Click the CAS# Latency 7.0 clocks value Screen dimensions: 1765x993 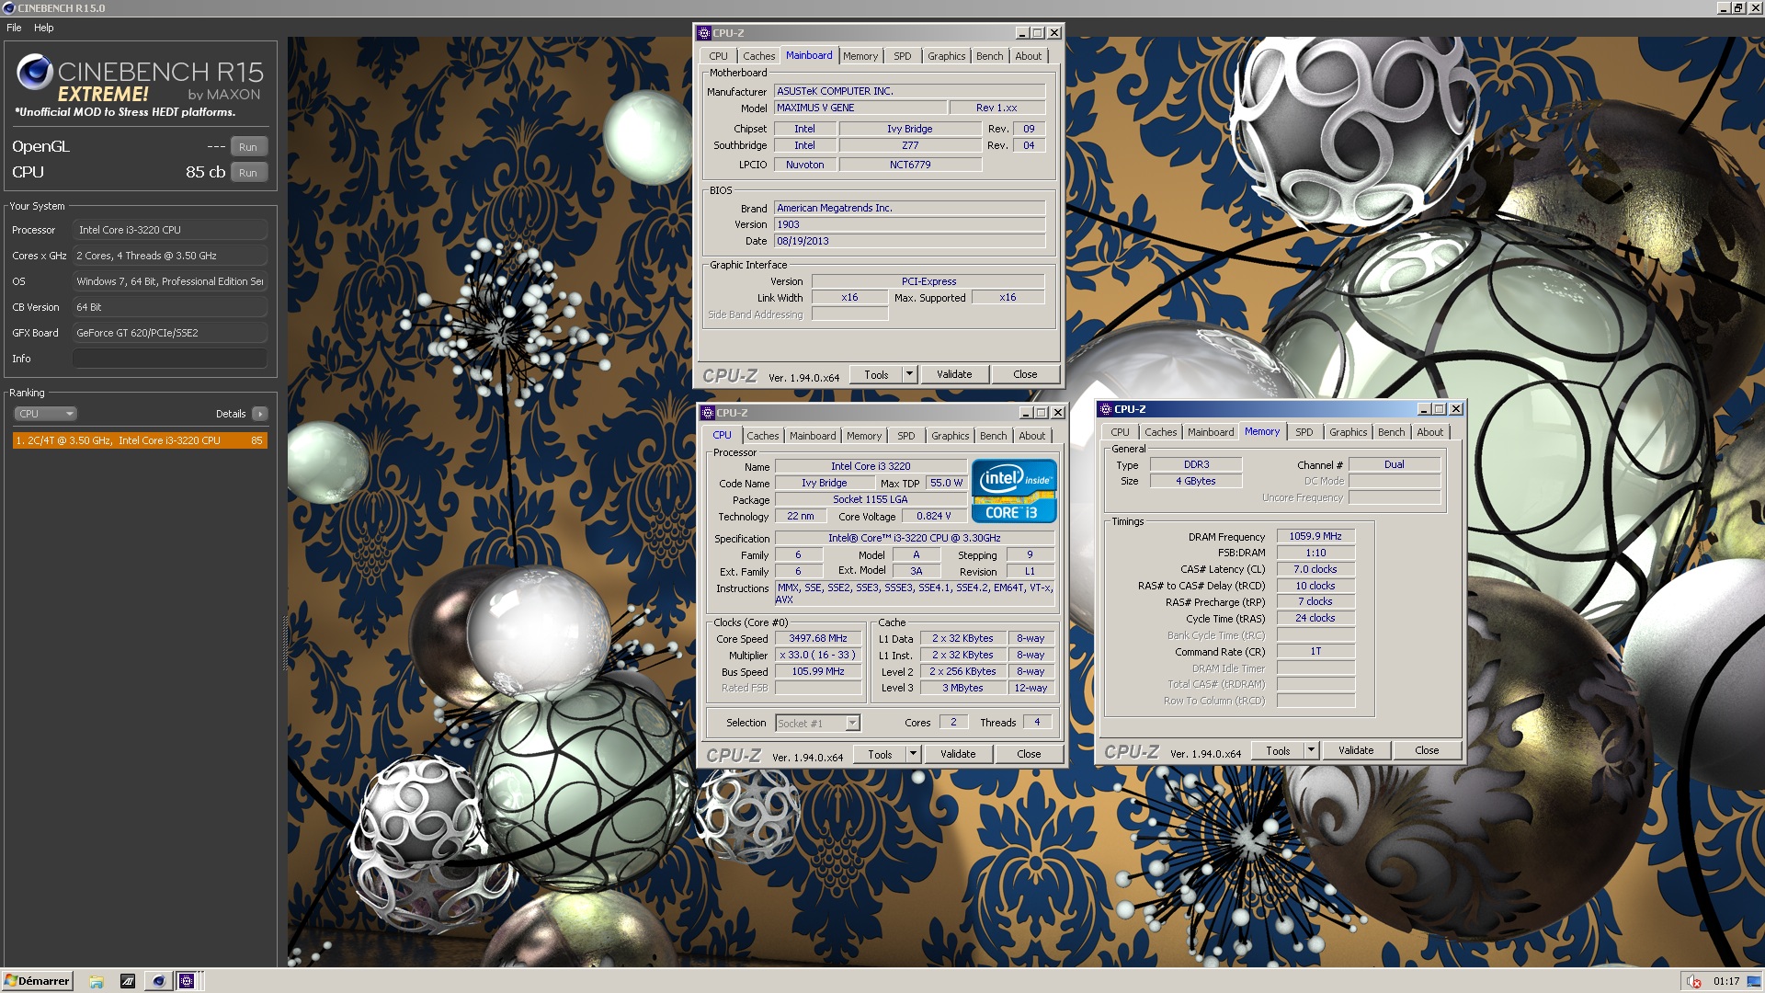(x=1315, y=569)
